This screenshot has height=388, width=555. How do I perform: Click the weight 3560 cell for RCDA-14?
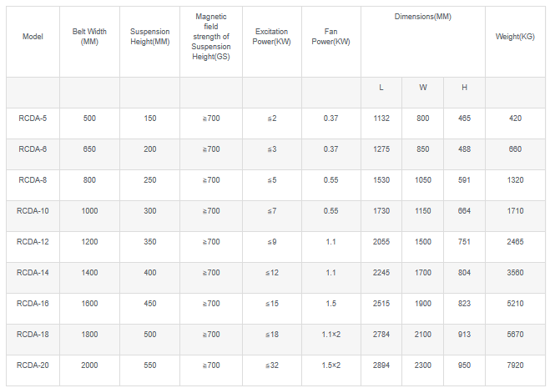[x=515, y=273]
